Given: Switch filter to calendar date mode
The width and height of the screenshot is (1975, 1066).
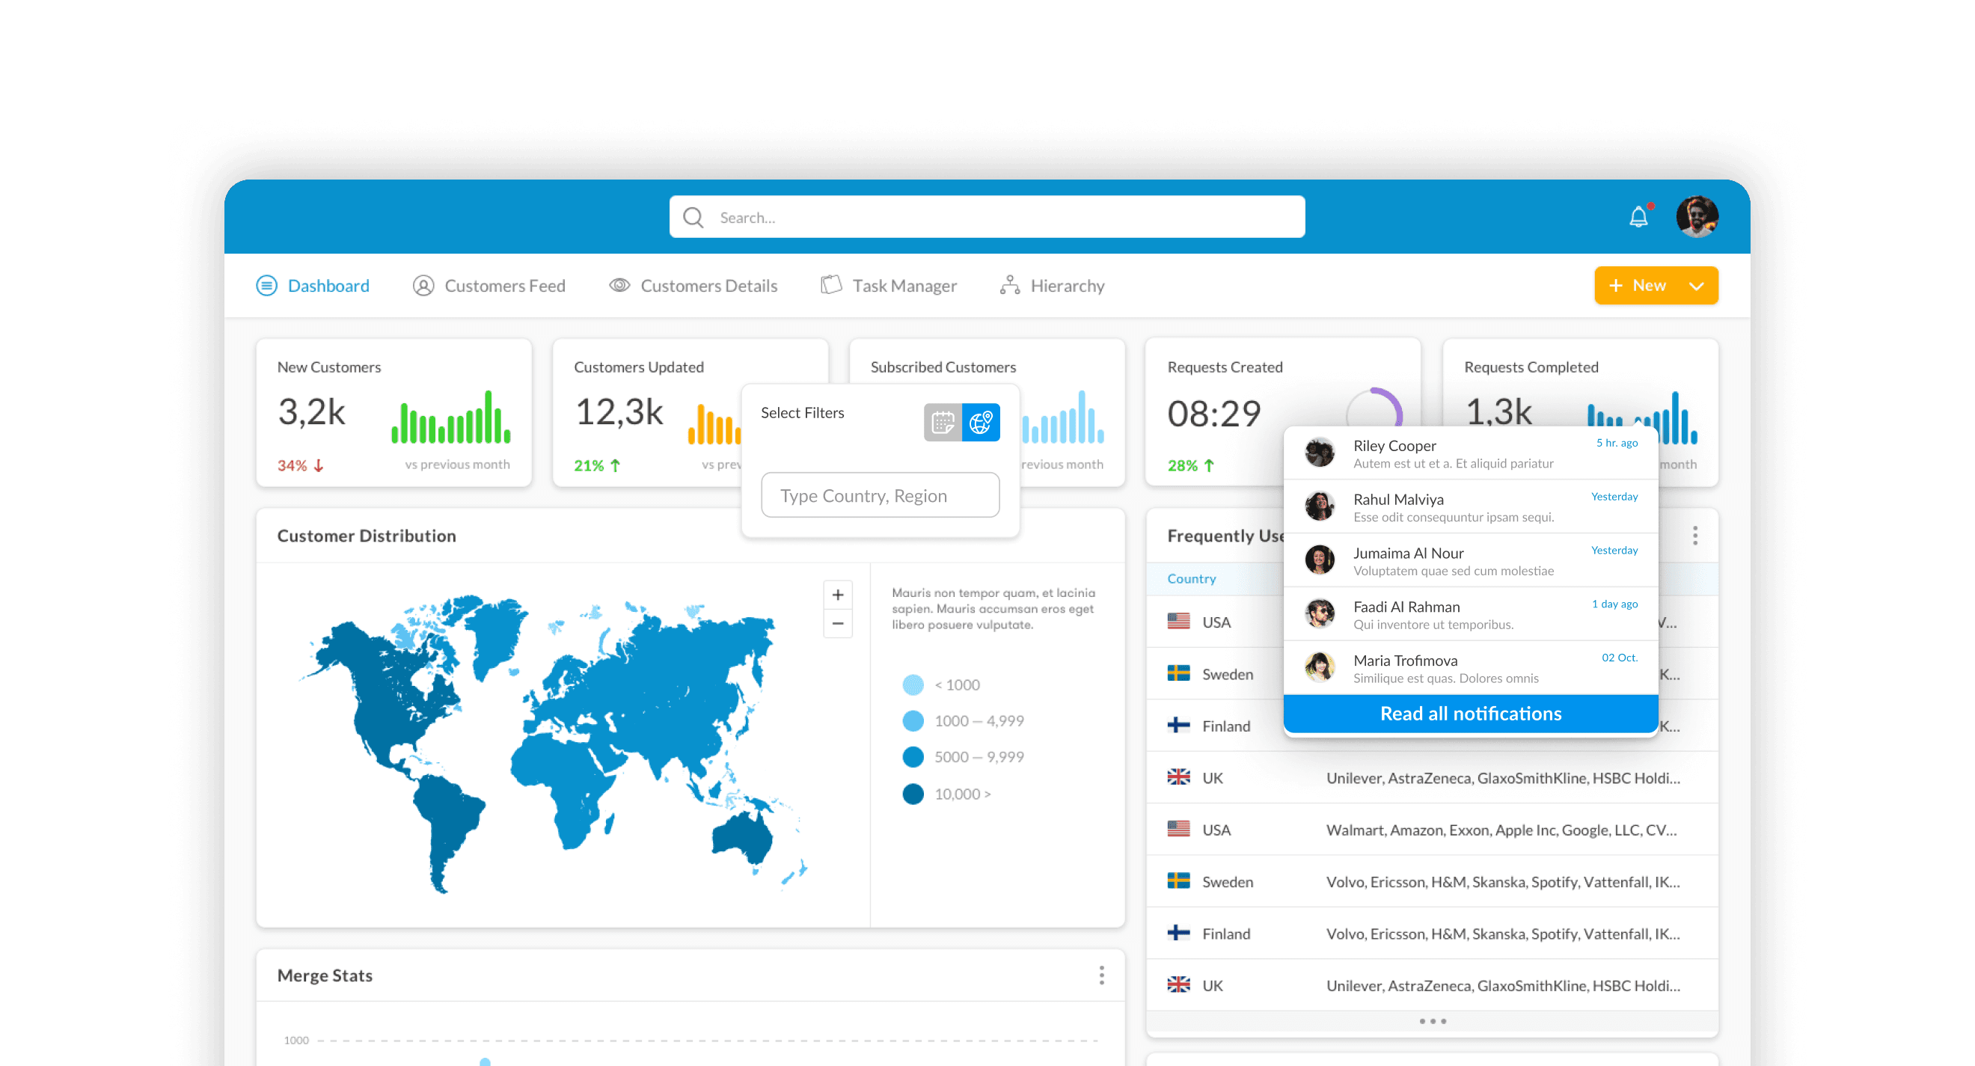Looking at the screenshot, I should tap(943, 423).
